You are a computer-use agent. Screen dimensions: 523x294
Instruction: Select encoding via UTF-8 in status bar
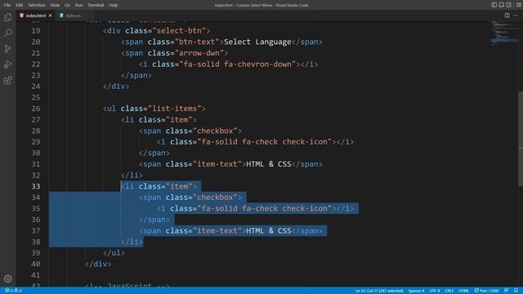[434, 291]
